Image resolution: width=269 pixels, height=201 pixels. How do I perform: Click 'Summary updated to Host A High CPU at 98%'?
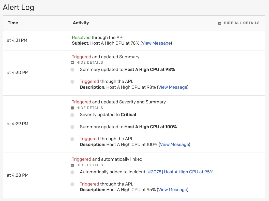pyautogui.click(x=127, y=69)
